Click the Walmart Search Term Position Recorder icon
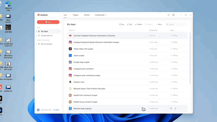The width and height of the screenshot is (217, 122). pyautogui.click(x=70, y=89)
